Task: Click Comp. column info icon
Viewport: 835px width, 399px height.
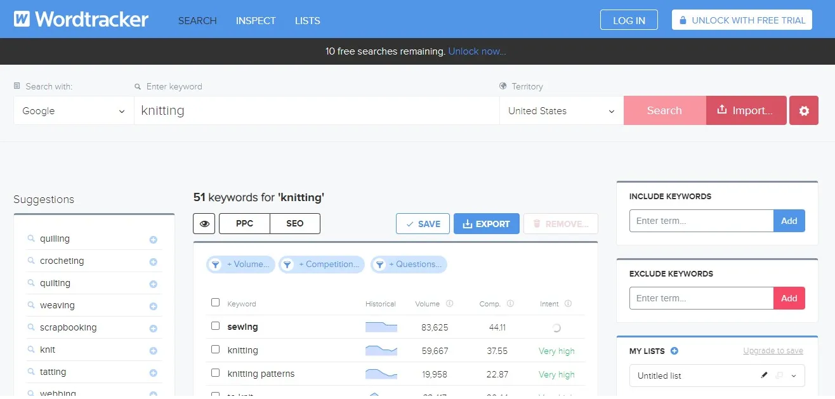Action: coord(510,304)
